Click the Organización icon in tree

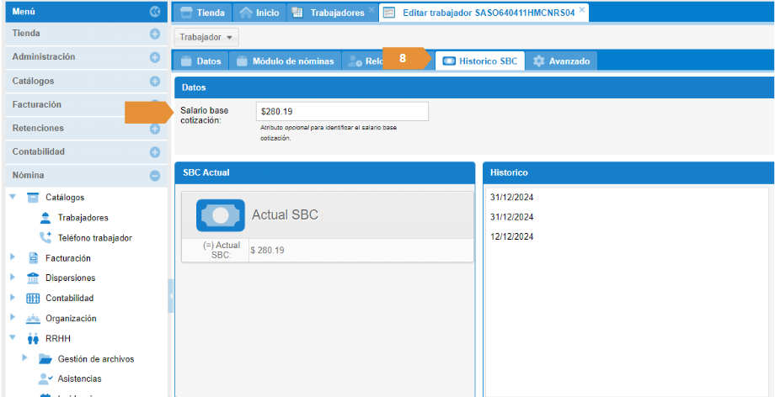[34, 319]
